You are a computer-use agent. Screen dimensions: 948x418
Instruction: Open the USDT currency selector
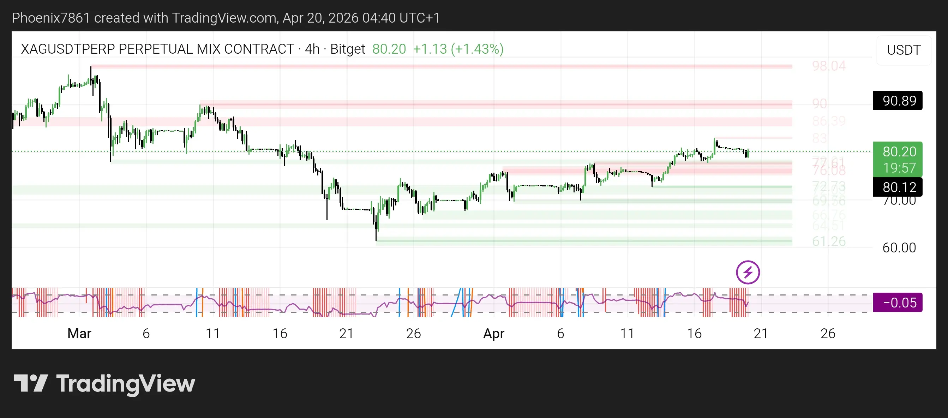click(x=904, y=50)
